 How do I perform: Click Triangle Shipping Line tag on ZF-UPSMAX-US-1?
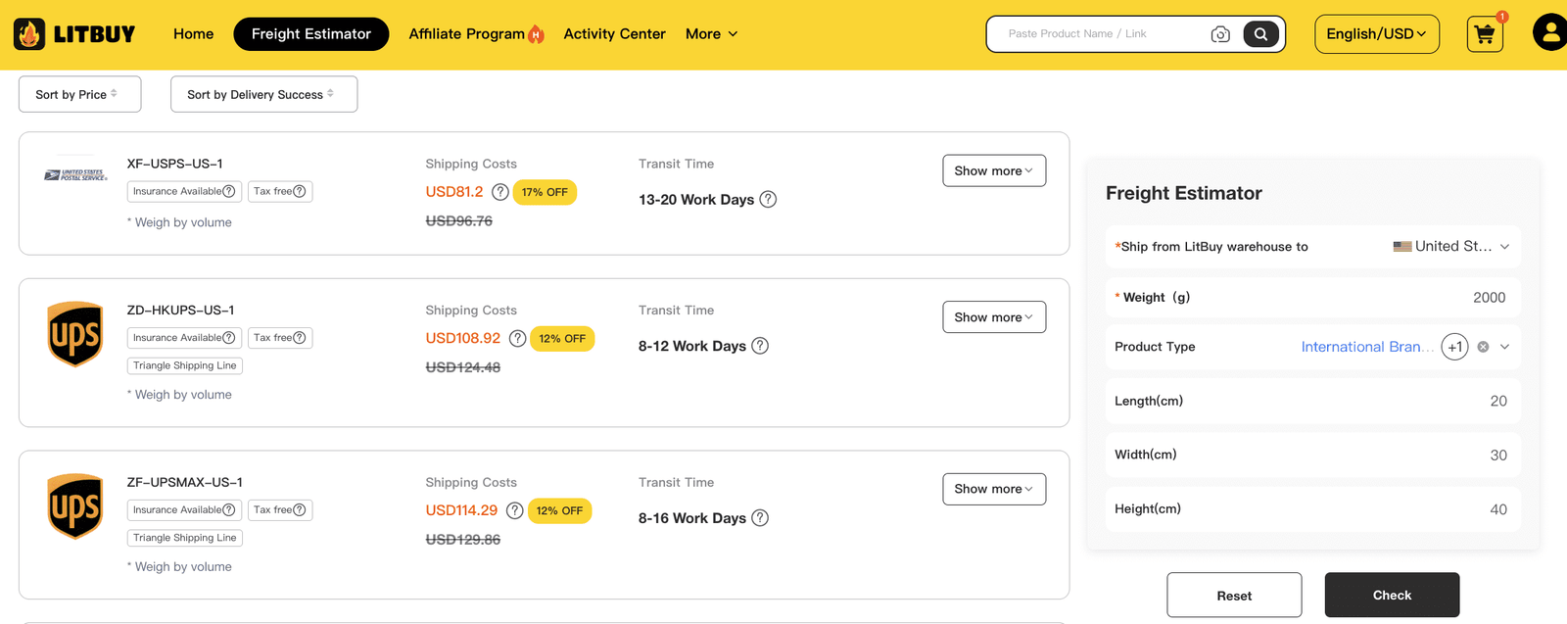click(x=185, y=538)
